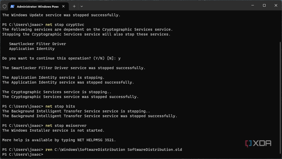The image size is (282, 159).
Task: Click the Windows Update service stopped message
Action: pos(61,15)
